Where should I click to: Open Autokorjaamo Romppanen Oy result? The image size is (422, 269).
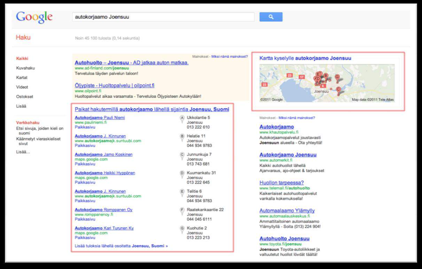click(103, 210)
